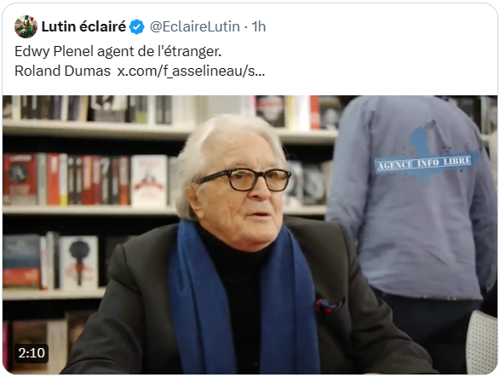Click the white mesh chair in the video corner
The width and height of the screenshot is (500, 377).
coord(482,341)
